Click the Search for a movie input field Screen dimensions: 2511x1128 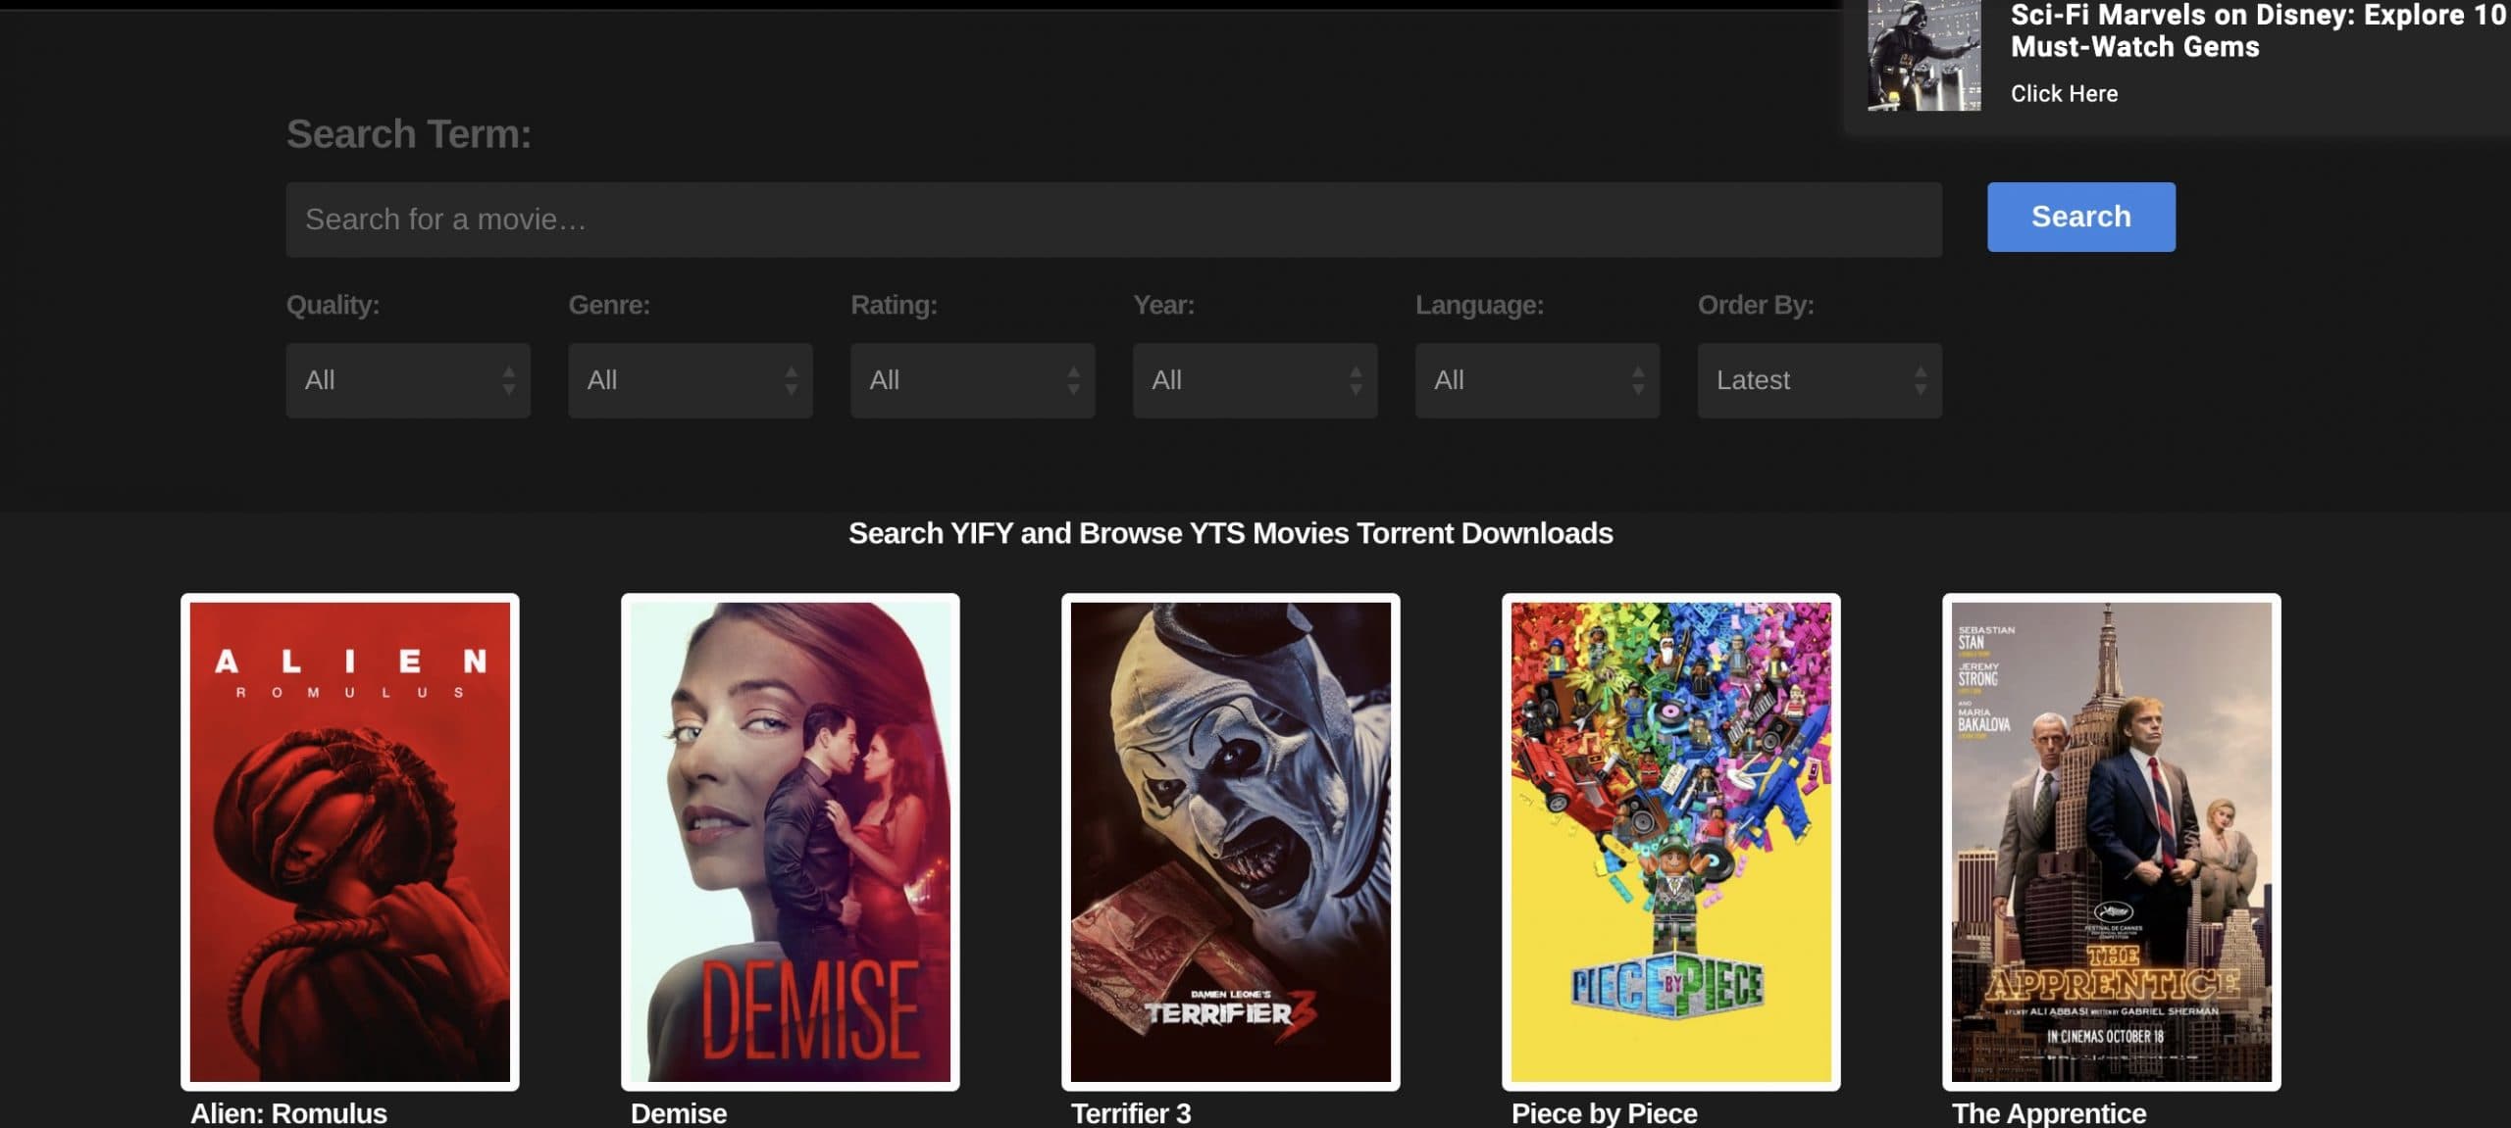pyautogui.click(x=1113, y=220)
